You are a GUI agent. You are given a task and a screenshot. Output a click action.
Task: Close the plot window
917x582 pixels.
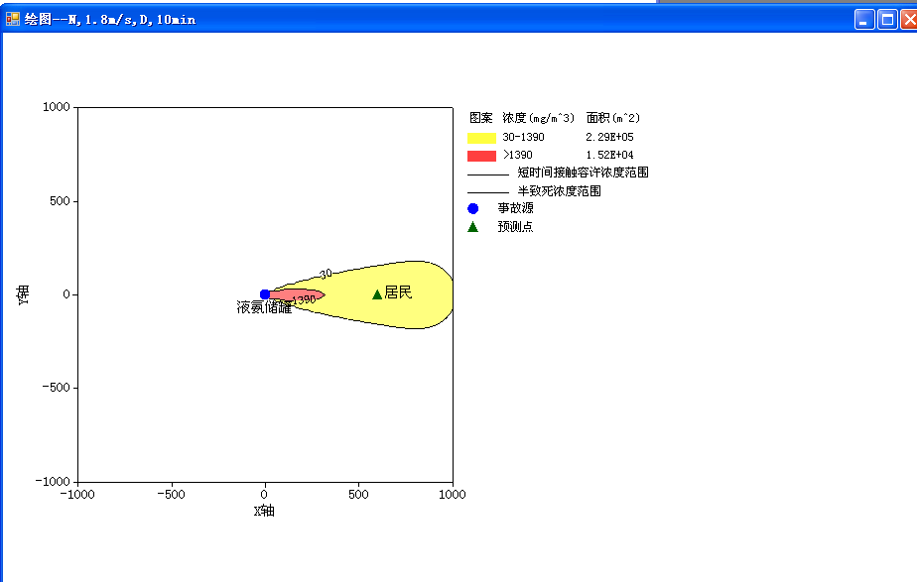pos(909,19)
